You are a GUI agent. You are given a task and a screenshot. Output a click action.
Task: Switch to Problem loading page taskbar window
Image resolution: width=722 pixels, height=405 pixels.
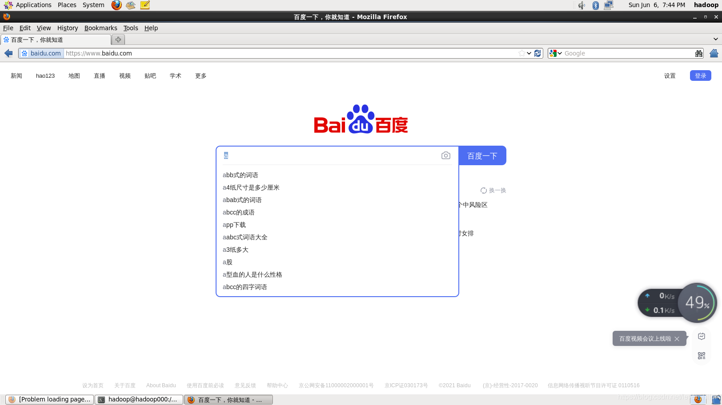click(50, 400)
